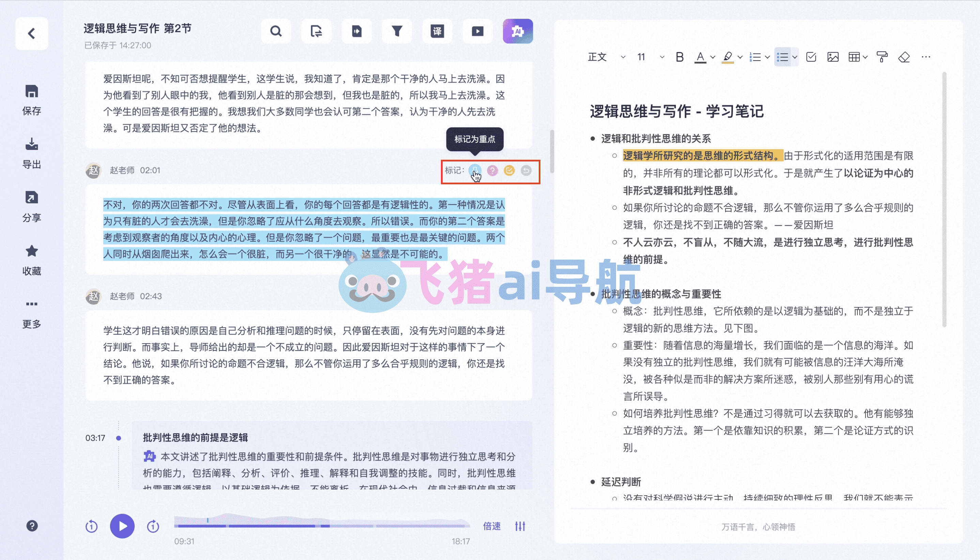Insert an image into the note
The height and width of the screenshot is (560, 980).
[x=833, y=57]
